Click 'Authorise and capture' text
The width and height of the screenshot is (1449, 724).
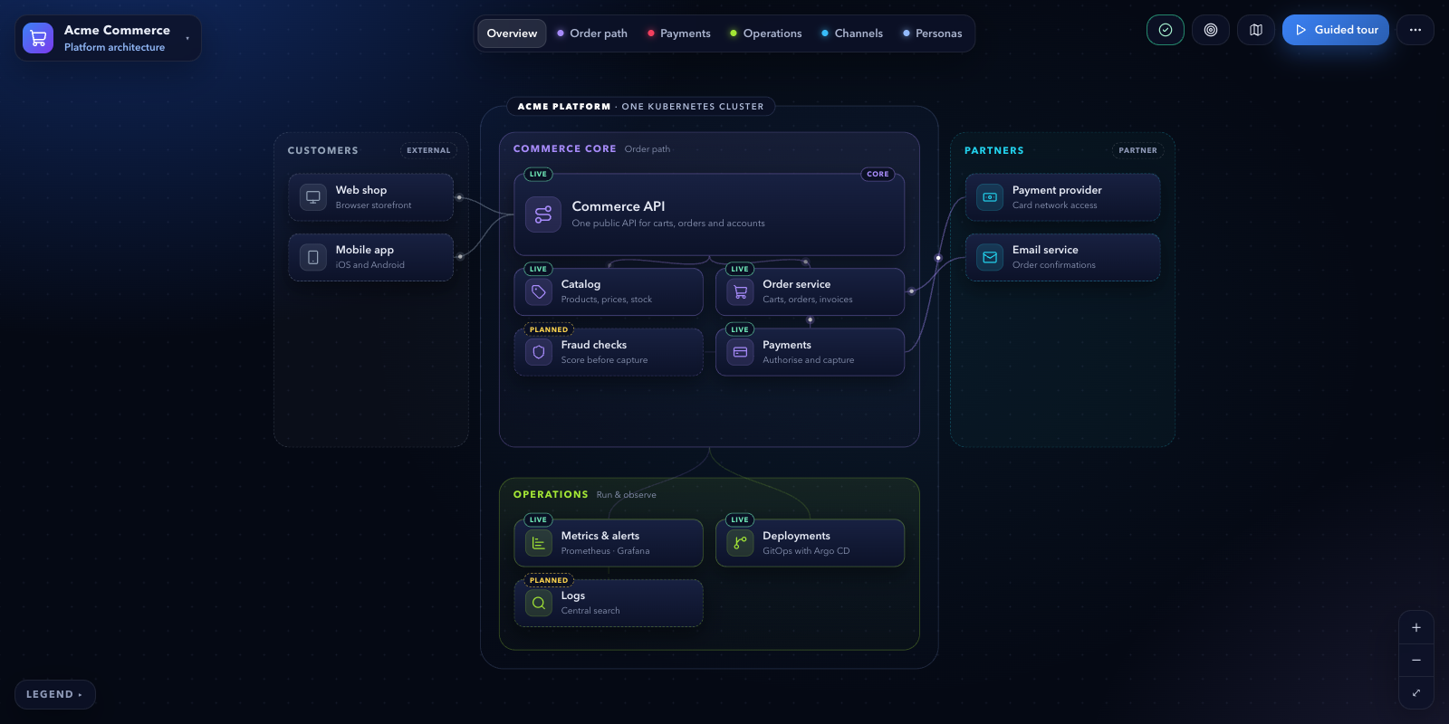point(808,360)
